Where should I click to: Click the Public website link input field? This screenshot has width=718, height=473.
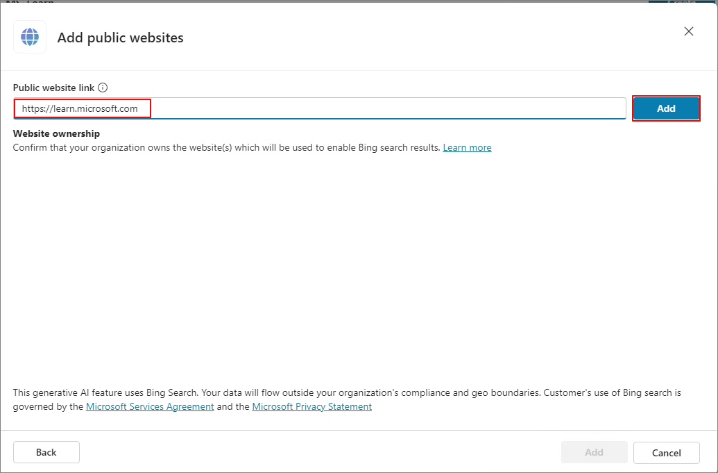click(320, 108)
